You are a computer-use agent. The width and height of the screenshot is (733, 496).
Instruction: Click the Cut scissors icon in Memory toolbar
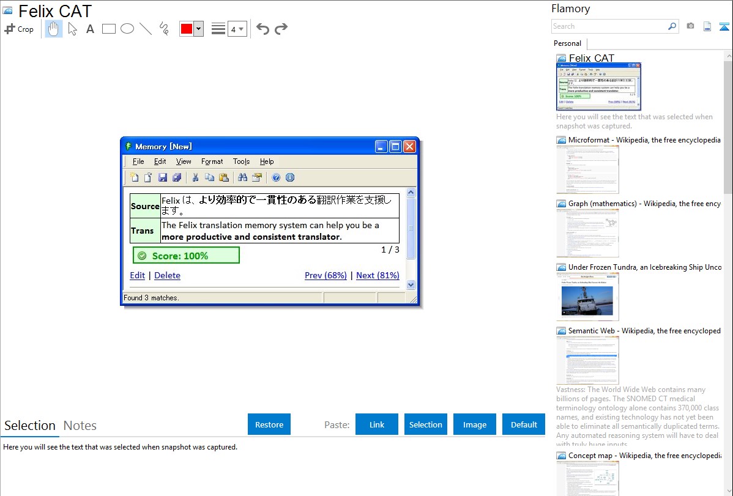195,177
